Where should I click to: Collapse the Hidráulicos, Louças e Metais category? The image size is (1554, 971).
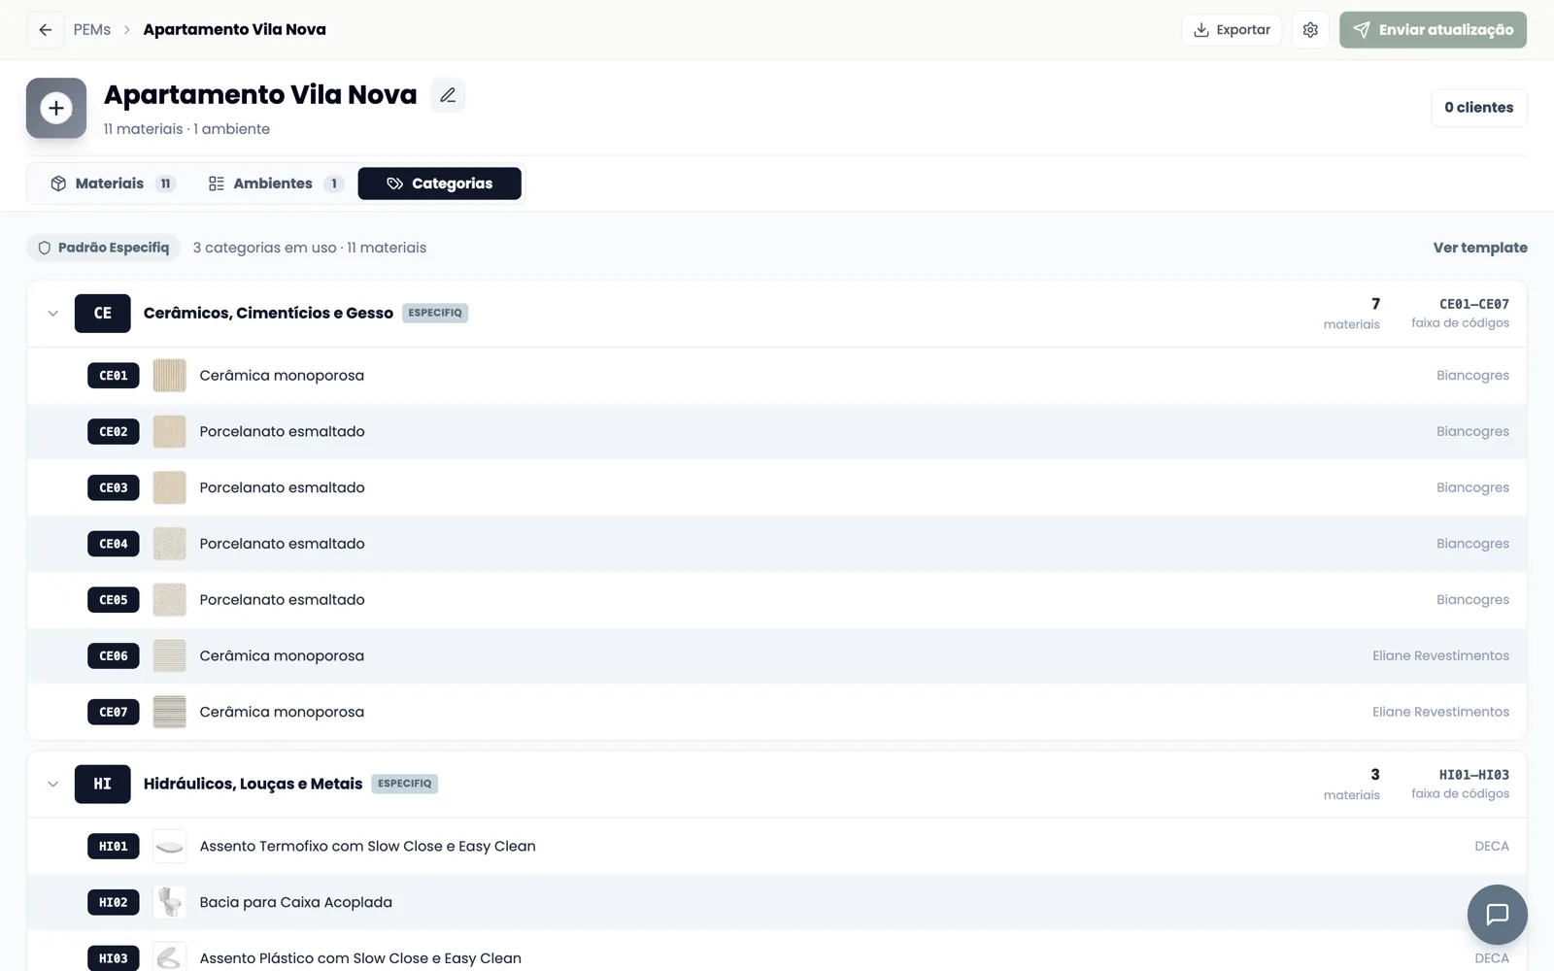pos(52,784)
